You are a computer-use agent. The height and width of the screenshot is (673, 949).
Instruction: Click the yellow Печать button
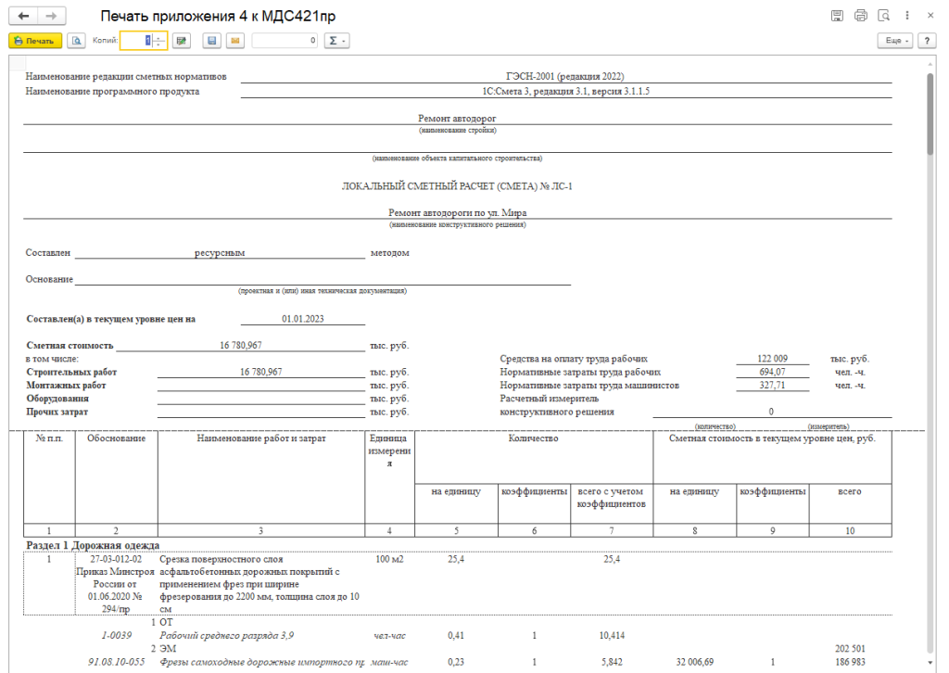[x=35, y=41]
